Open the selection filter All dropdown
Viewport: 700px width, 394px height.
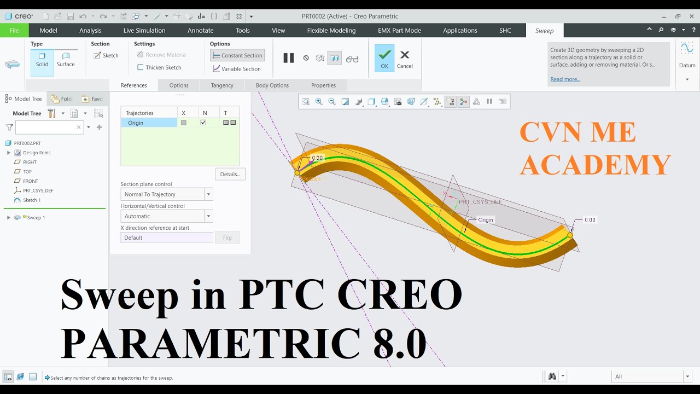pos(687,376)
